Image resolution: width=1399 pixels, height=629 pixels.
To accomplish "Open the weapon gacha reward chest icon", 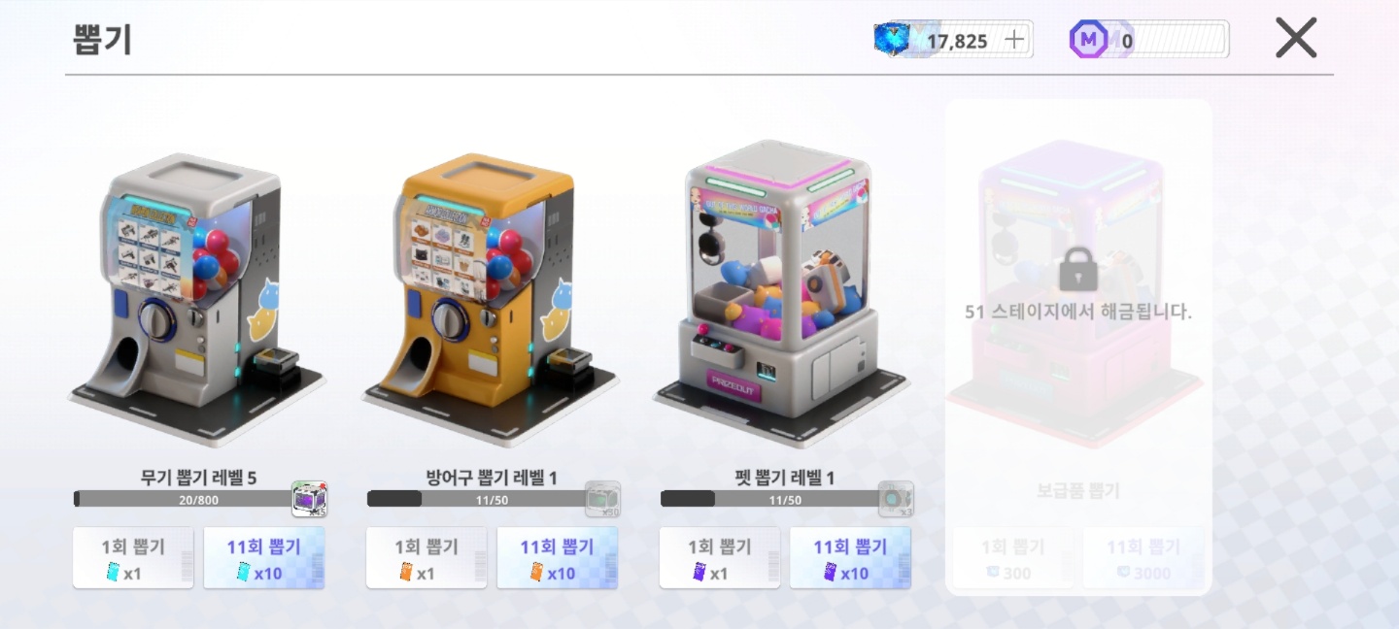I will point(310,499).
